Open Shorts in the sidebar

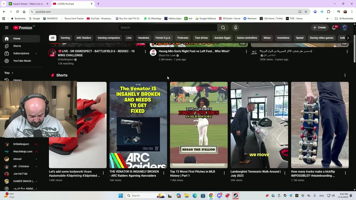21,46
